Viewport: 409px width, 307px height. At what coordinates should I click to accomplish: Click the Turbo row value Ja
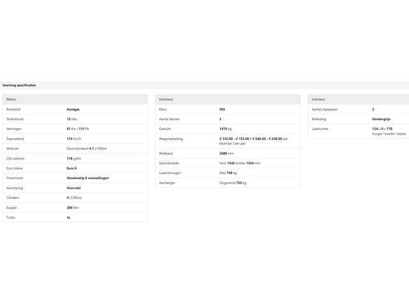tap(68, 217)
